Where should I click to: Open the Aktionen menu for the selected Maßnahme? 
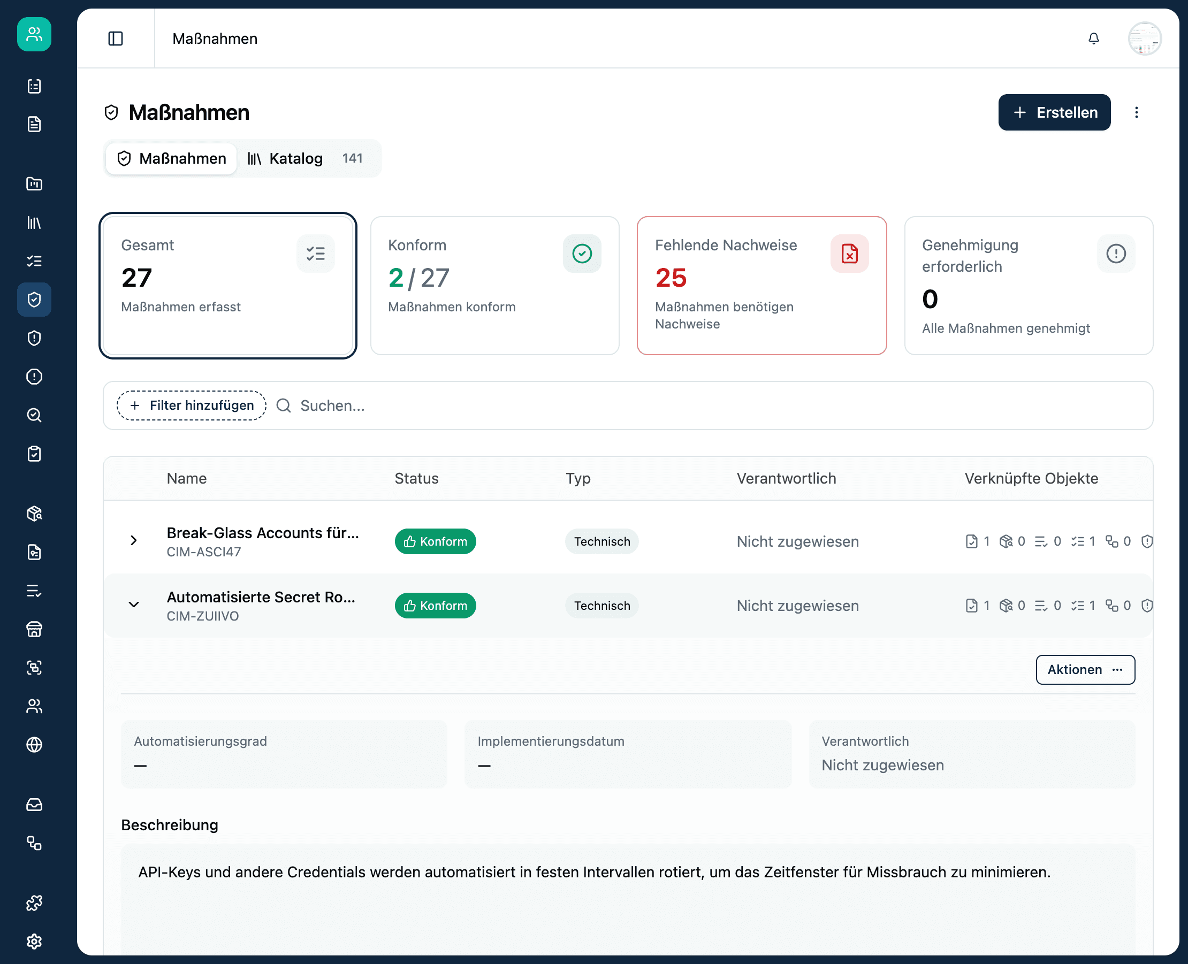pyautogui.click(x=1085, y=670)
